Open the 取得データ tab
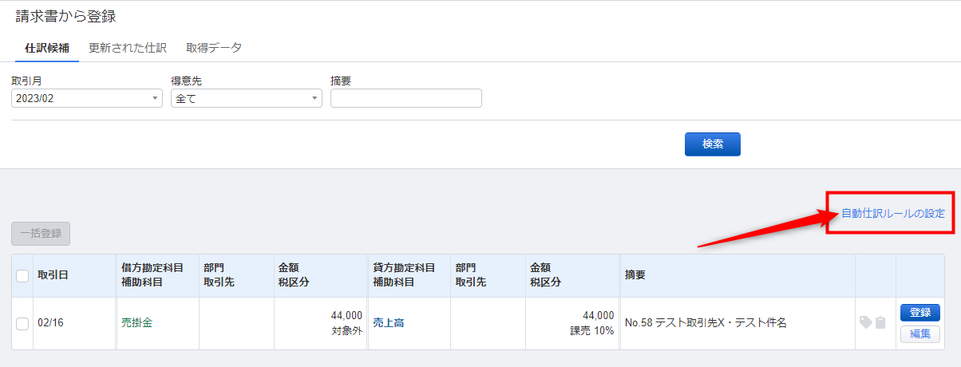This screenshot has height=367, width=961. [214, 48]
